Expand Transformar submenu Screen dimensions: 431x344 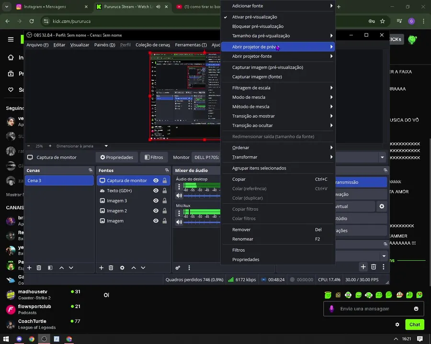click(278, 157)
